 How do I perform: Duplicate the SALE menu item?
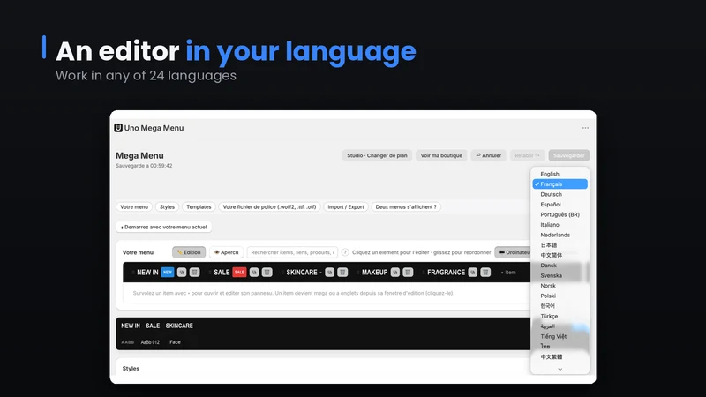pos(254,273)
